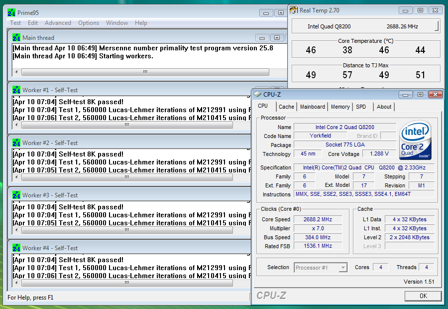Switch to the Cache tab in CPU-Z
Viewport: 448px width, 309px height.
tap(286, 107)
